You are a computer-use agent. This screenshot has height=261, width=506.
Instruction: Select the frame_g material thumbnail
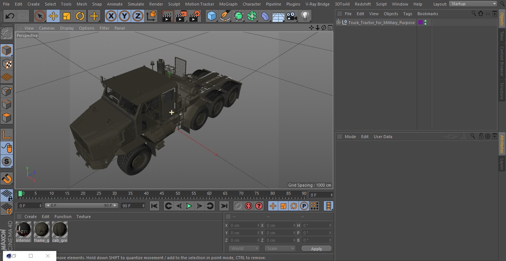point(41,232)
